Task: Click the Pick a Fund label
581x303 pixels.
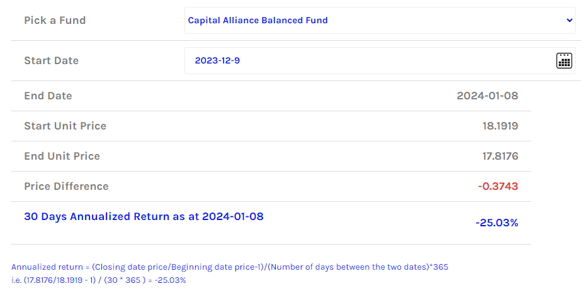Action: pos(55,20)
